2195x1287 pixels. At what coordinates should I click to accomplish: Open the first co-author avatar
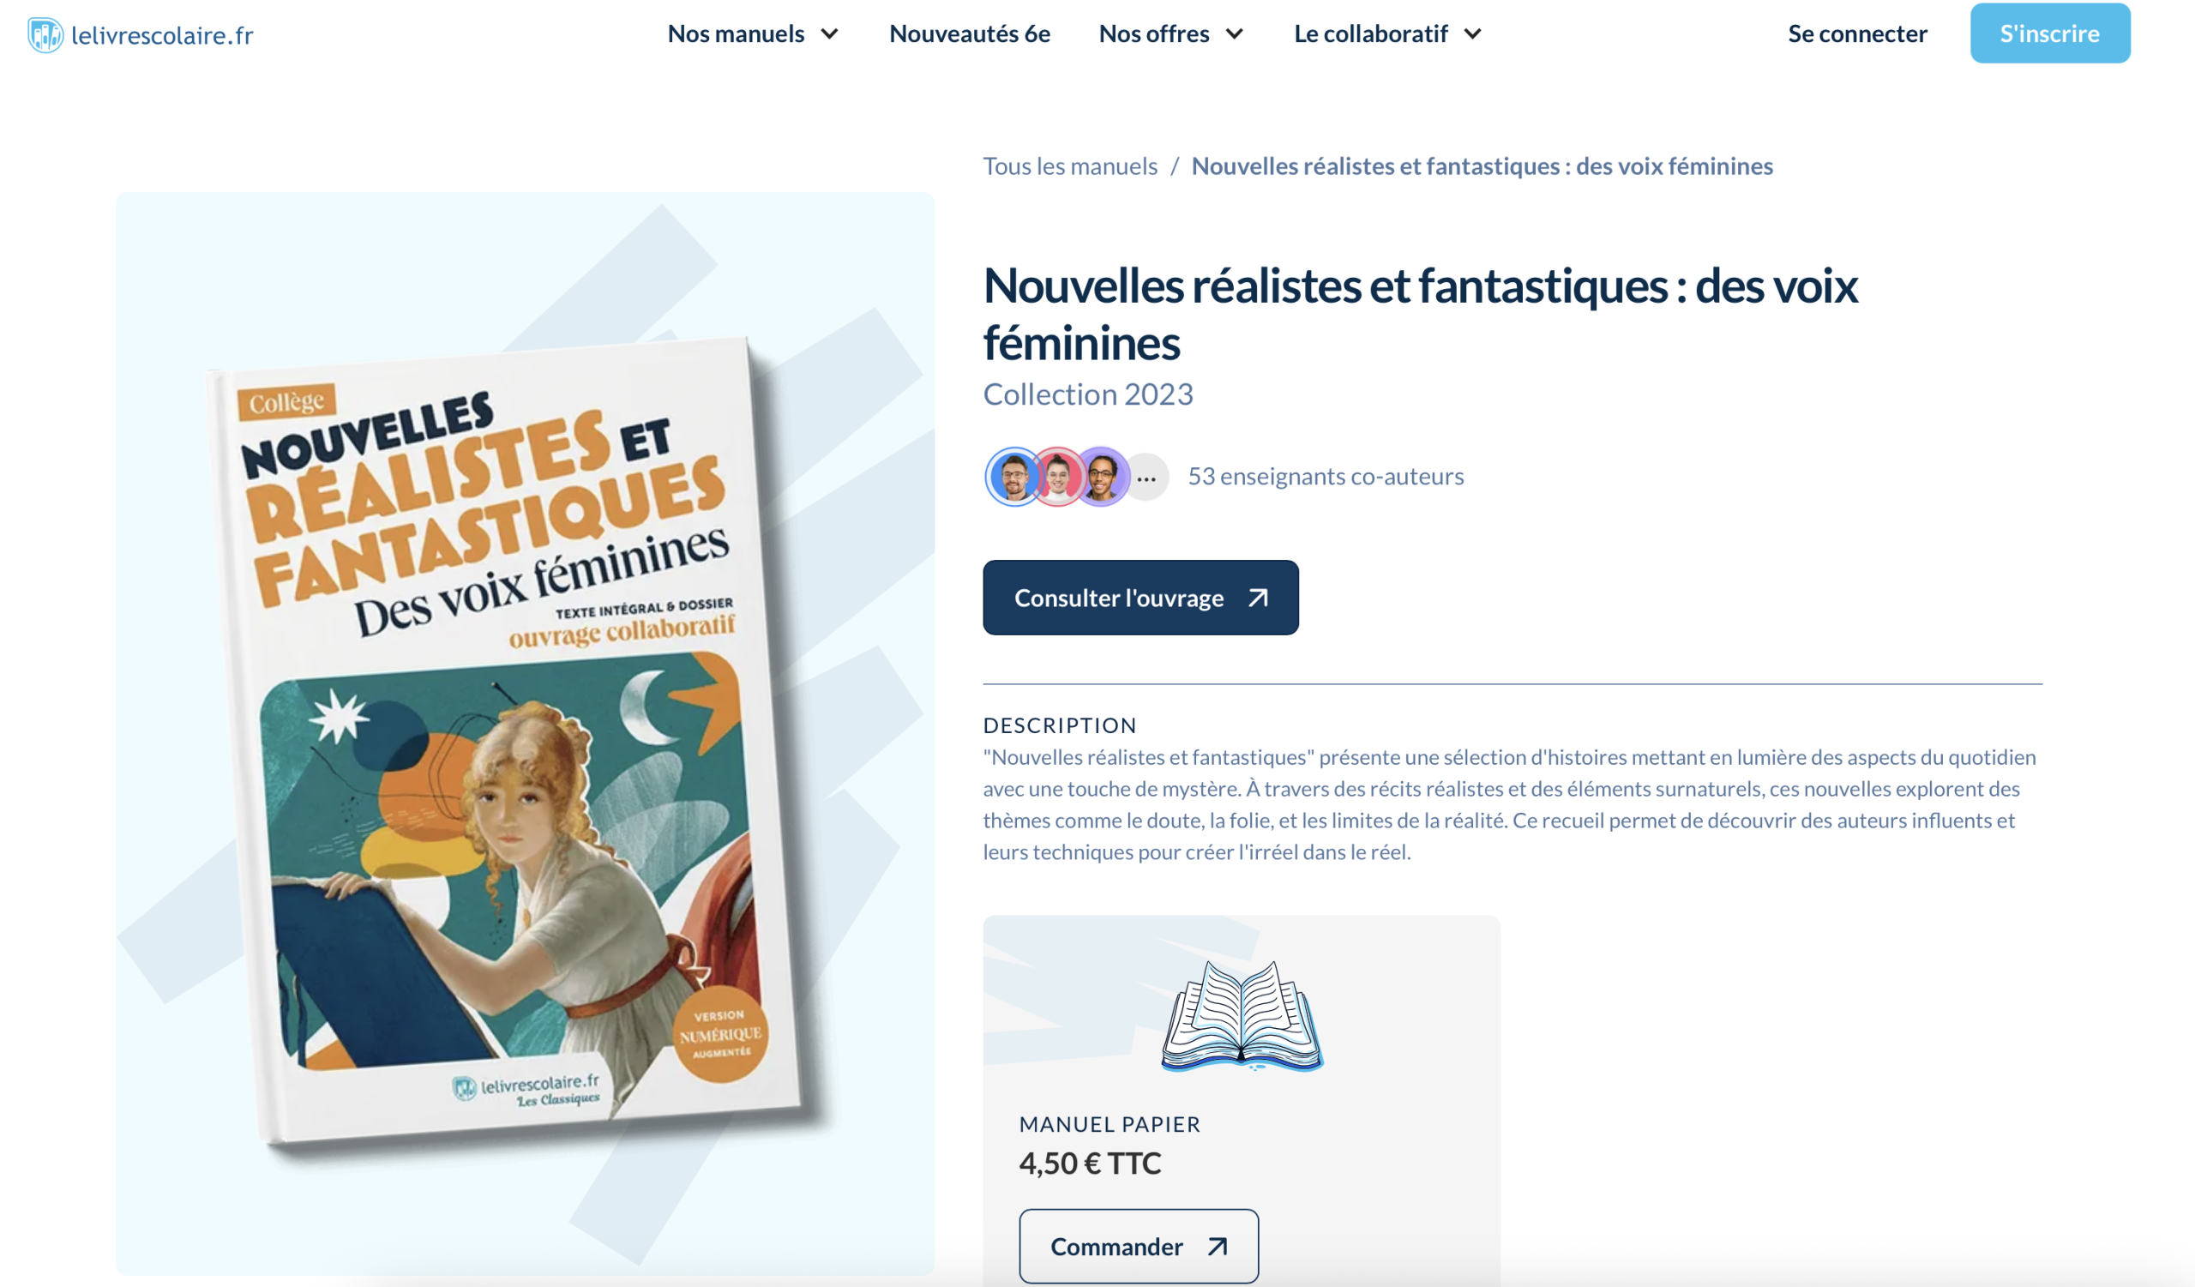tap(1013, 477)
